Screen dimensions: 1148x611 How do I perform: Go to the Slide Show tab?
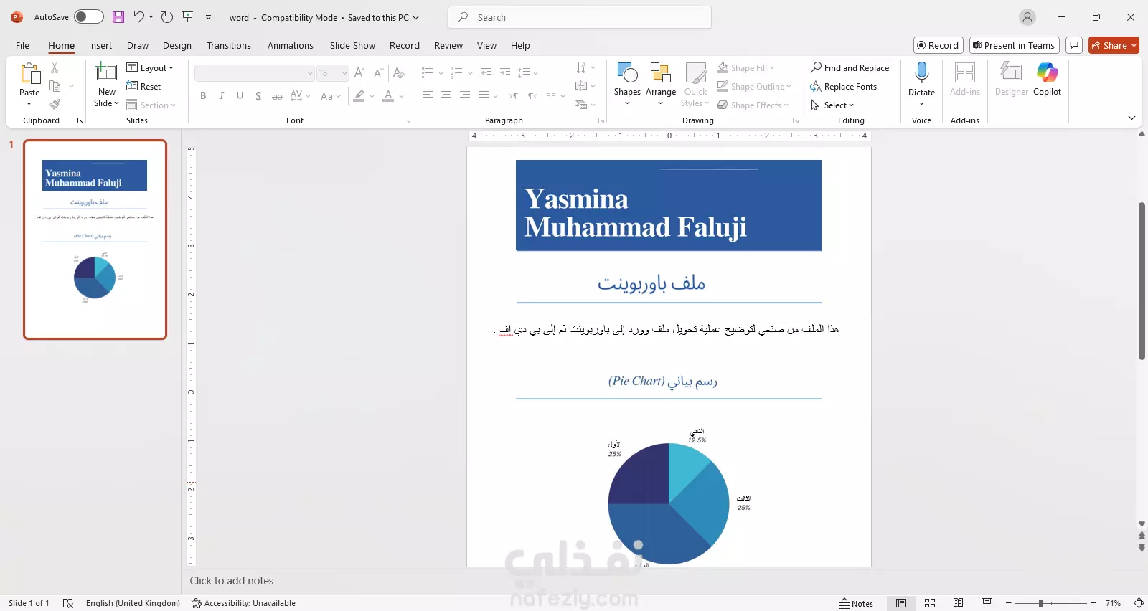pos(352,45)
